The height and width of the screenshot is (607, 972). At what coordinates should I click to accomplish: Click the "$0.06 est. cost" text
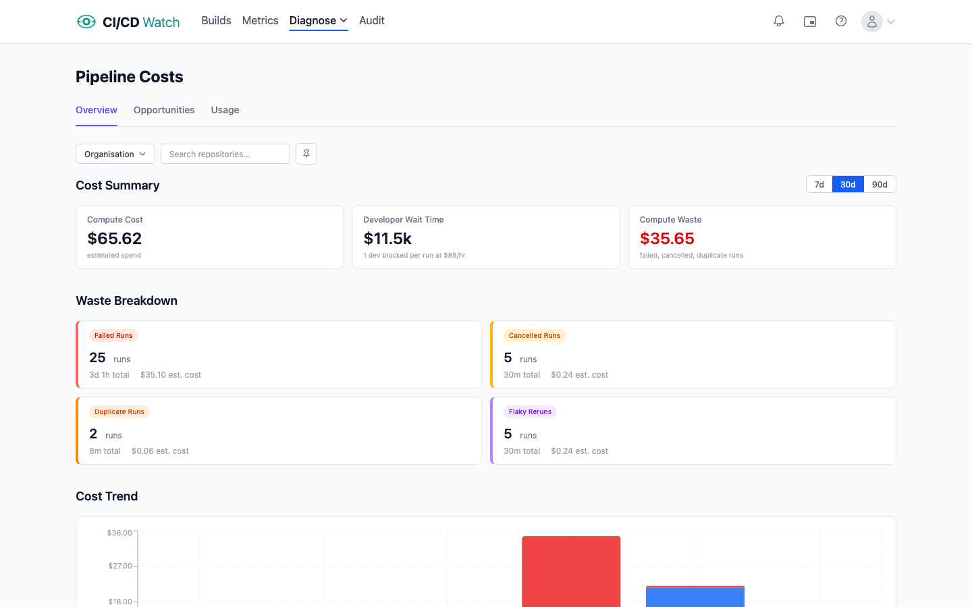coord(160,451)
